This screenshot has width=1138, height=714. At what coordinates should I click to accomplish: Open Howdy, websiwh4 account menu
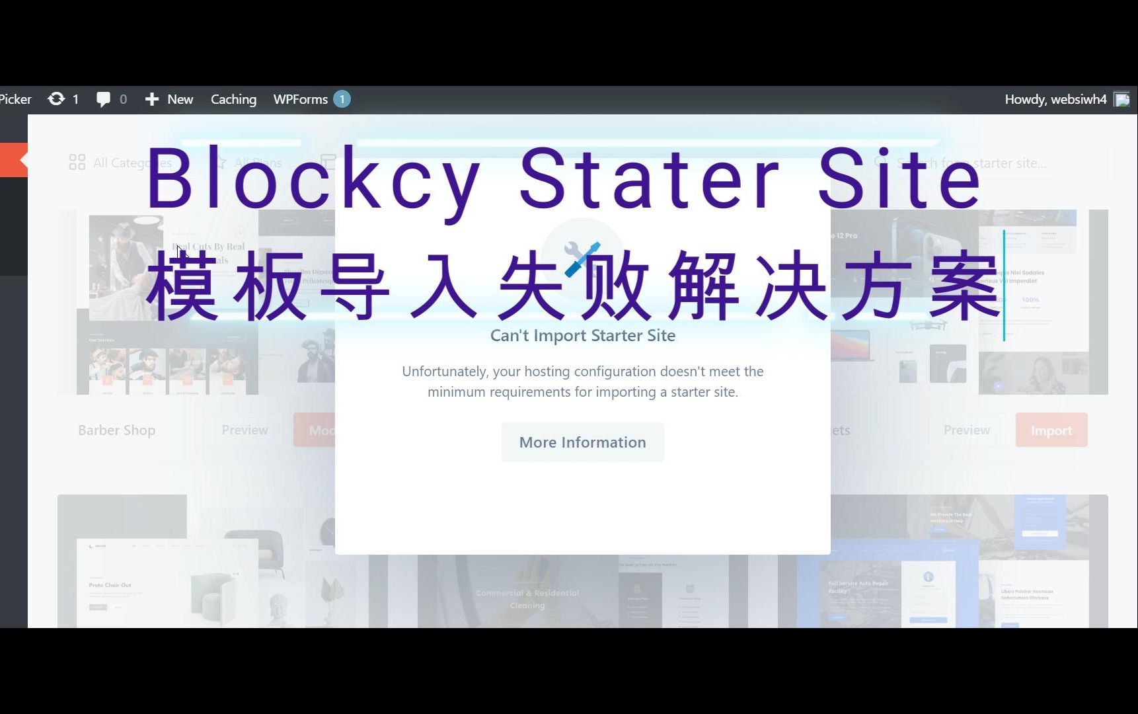pyautogui.click(x=1055, y=99)
